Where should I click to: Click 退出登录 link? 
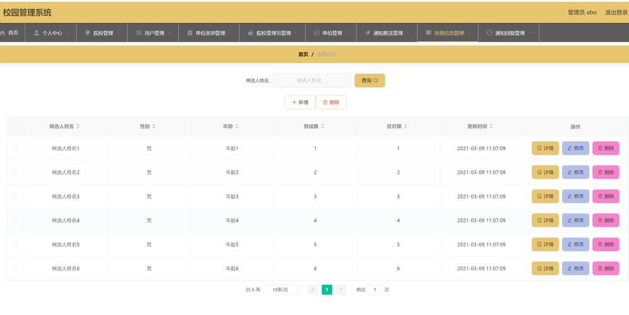616,13
